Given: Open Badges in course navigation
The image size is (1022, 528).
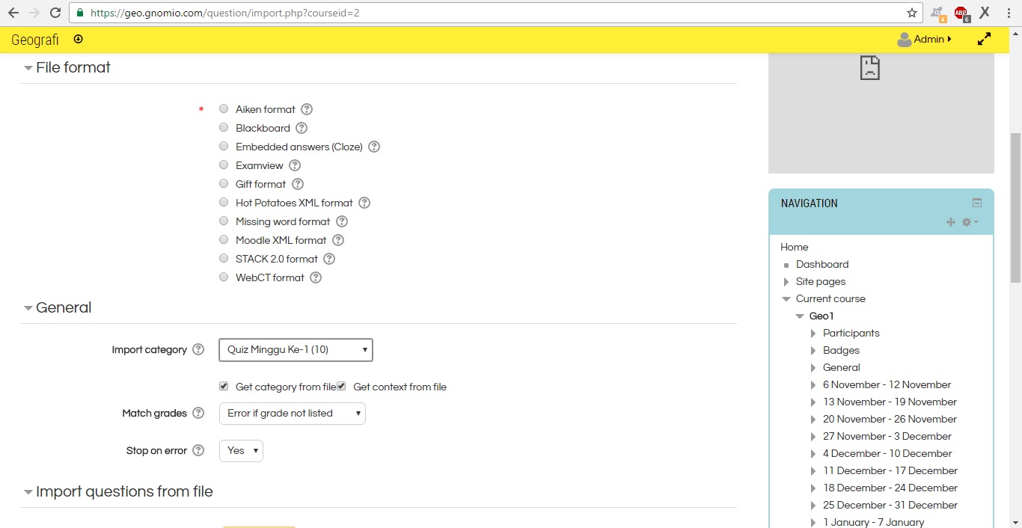Looking at the screenshot, I should [841, 350].
